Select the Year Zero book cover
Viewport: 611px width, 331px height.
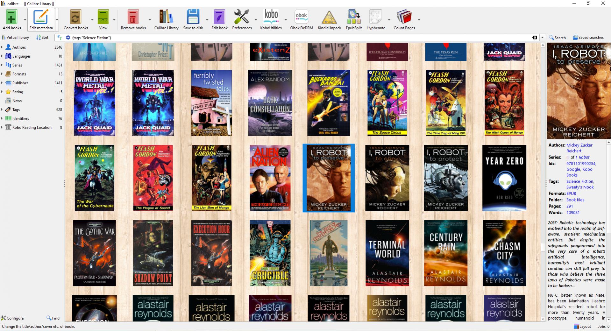(504, 178)
